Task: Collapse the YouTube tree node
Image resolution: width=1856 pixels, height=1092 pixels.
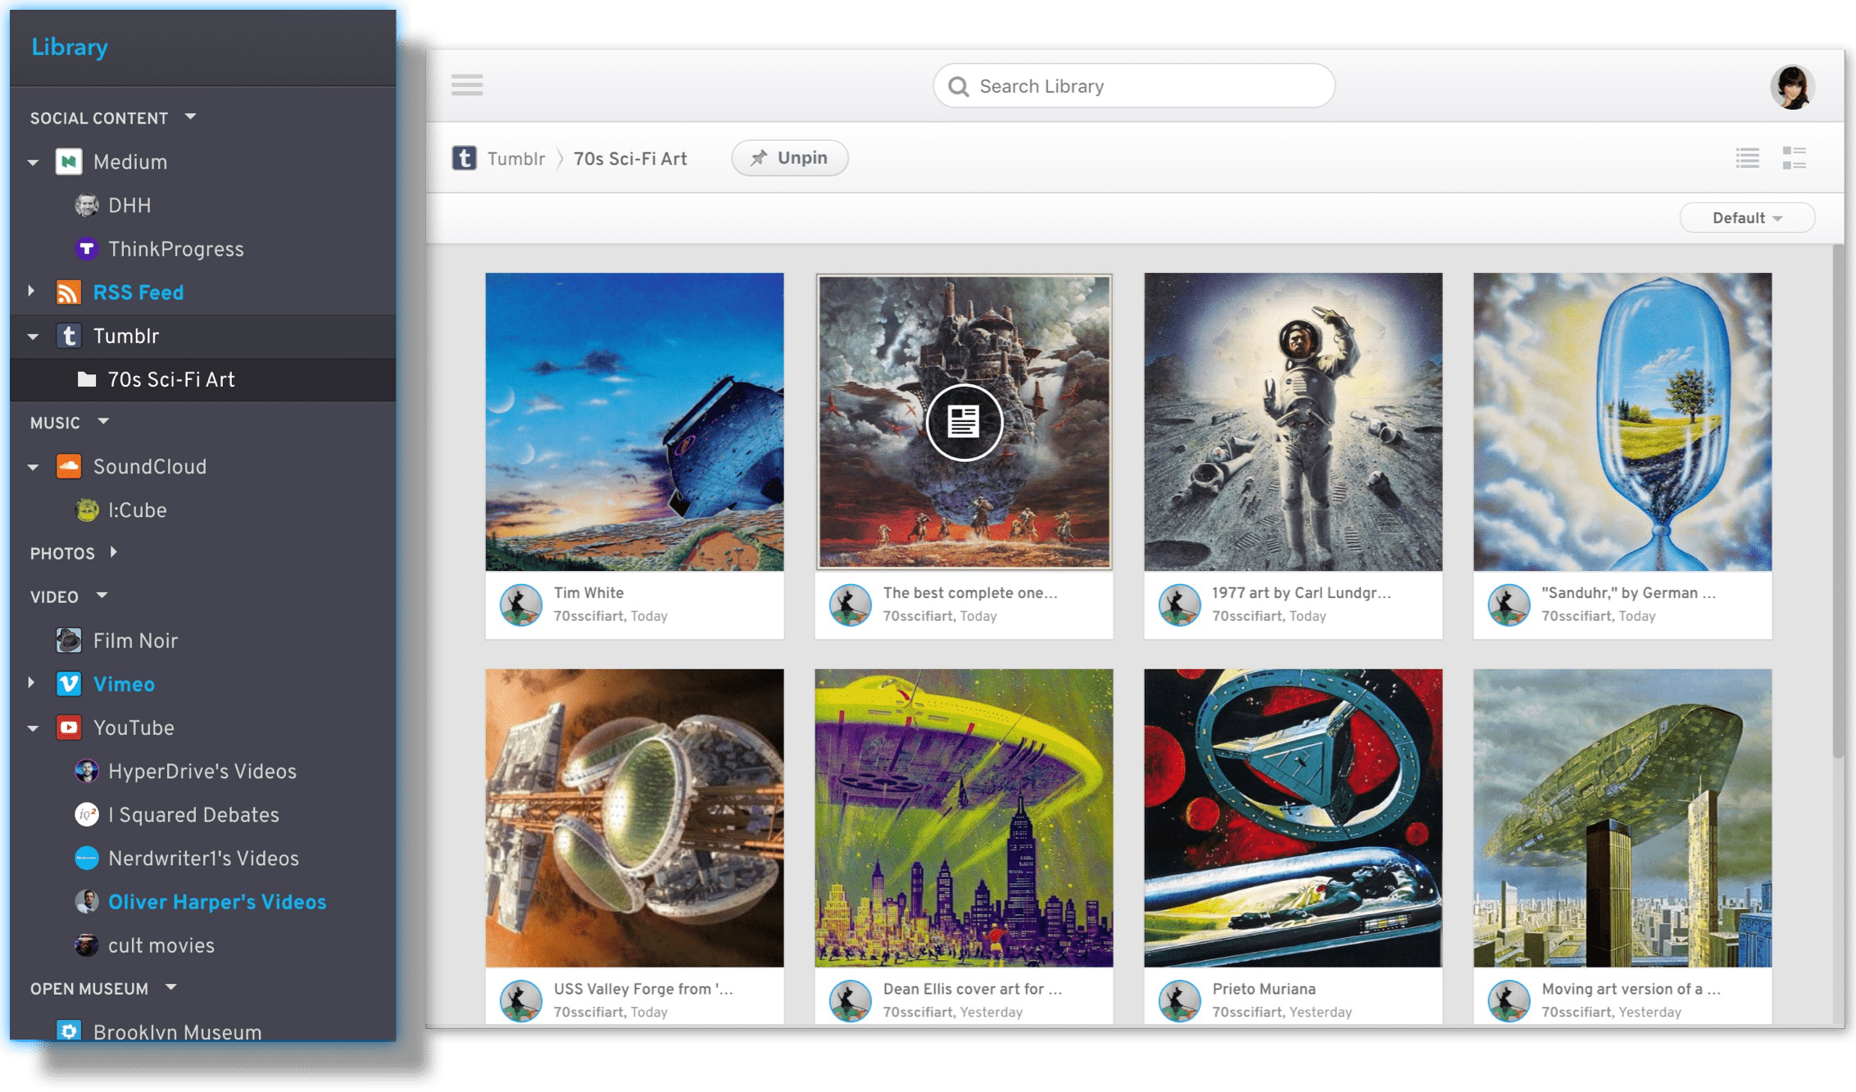Action: (34, 728)
